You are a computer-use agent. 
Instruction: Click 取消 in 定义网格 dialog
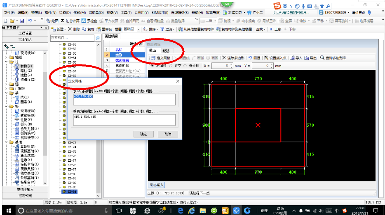pos(168,134)
